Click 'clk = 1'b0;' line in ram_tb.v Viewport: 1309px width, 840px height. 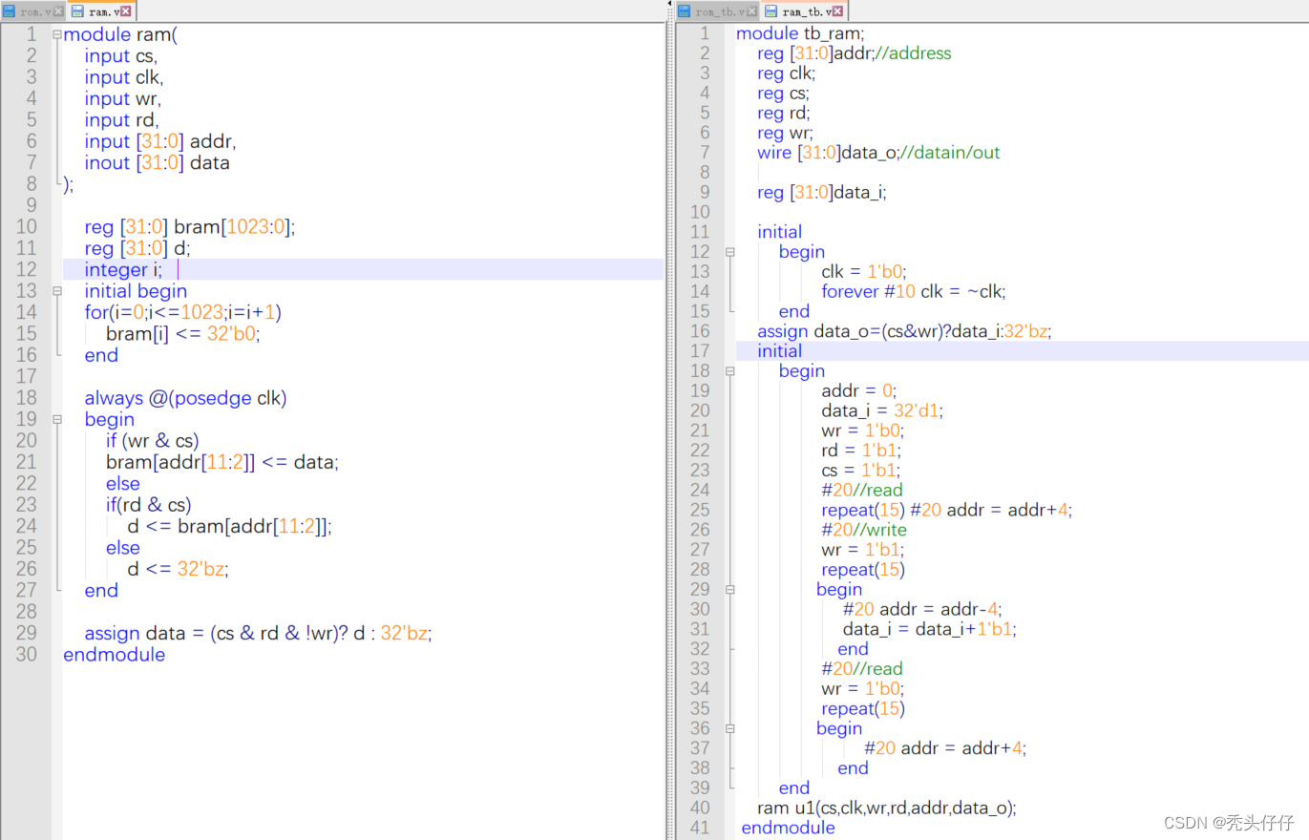pyautogui.click(x=865, y=272)
